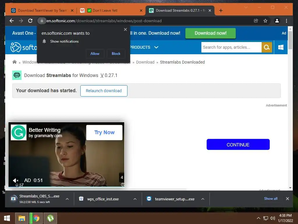
Task: Unmute the Grammarly video ad
Action: [16, 180]
